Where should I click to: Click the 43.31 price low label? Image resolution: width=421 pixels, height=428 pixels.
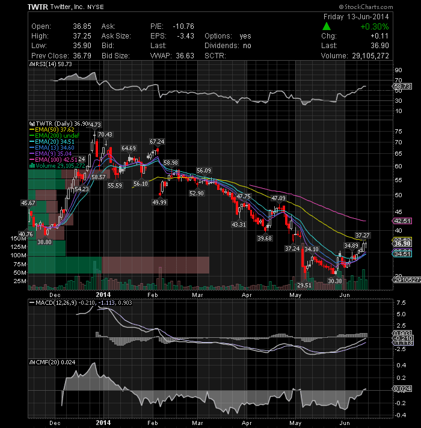pos(239,224)
